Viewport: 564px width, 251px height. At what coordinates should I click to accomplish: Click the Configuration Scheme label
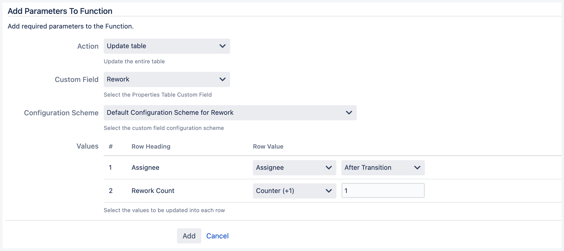tap(61, 113)
